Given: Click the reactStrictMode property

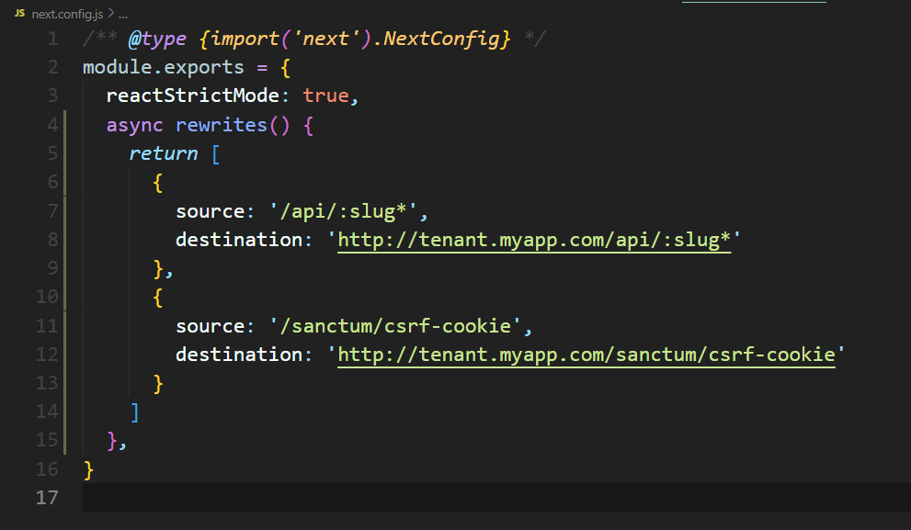Looking at the screenshot, I should point(193,96).
